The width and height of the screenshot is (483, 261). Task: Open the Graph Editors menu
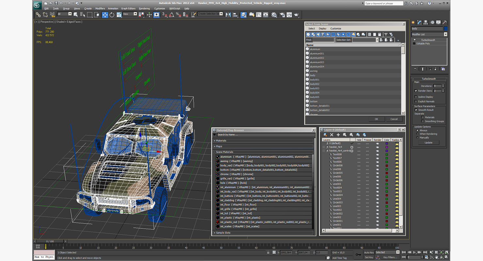click(128, 8)
